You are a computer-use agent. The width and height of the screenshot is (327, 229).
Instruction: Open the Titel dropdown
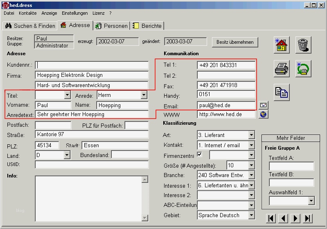[x=67, y=95]
